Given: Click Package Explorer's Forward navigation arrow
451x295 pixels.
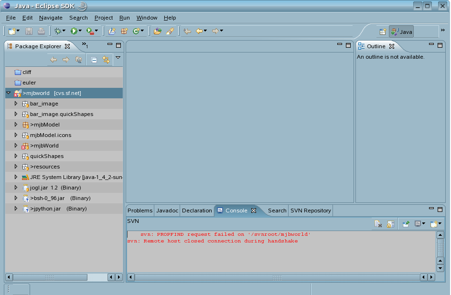Looking at the screenshot, I should pos(66,60).
